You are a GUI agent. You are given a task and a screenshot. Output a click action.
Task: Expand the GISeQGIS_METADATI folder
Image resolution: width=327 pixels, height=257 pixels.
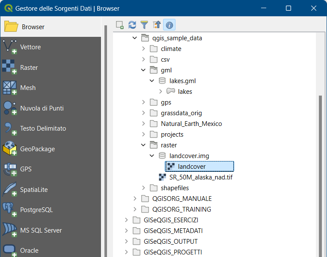point(126,230)
